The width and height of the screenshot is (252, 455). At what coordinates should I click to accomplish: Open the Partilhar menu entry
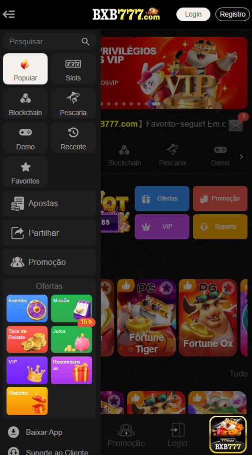49,233
